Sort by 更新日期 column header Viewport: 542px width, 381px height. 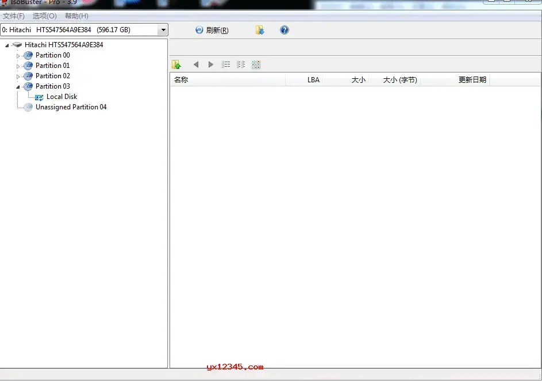click(x=455, y=80)
